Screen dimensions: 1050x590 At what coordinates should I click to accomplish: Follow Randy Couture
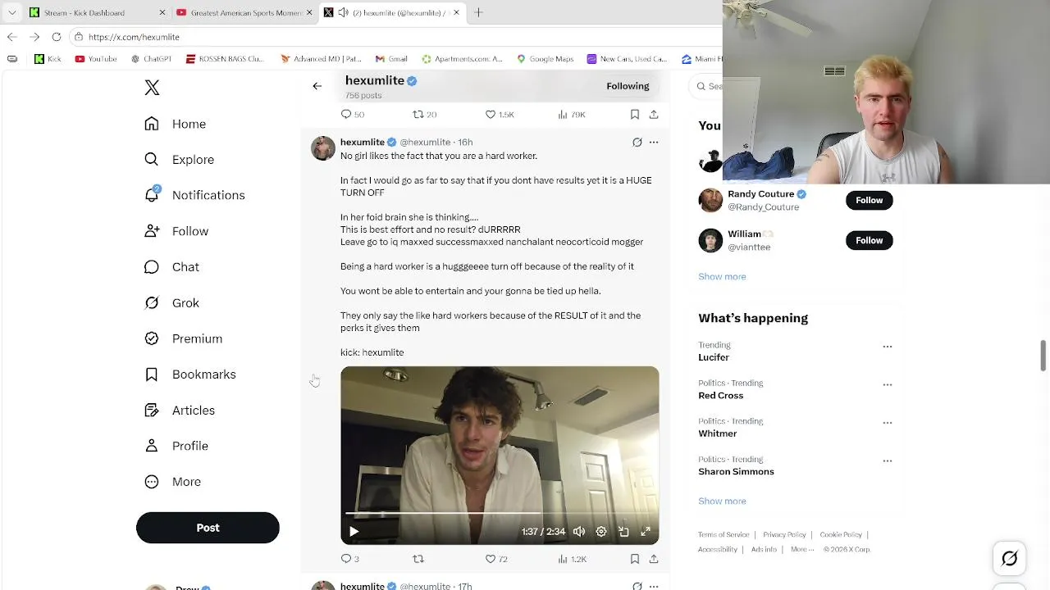[869, 200]
